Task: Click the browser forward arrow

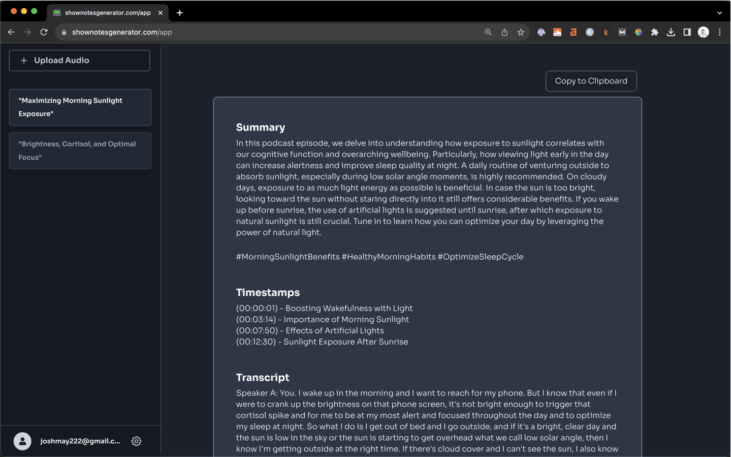Action: tap(27, 32)
